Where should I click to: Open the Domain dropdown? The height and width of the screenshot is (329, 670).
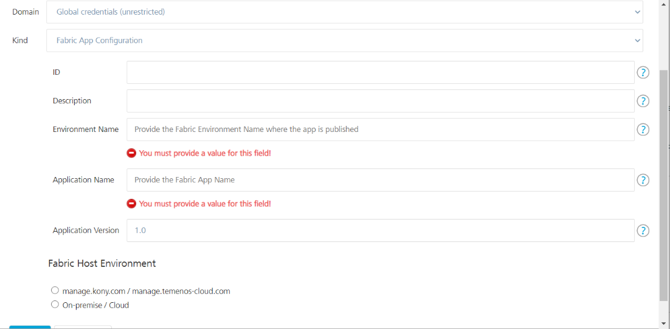point(344,12)
